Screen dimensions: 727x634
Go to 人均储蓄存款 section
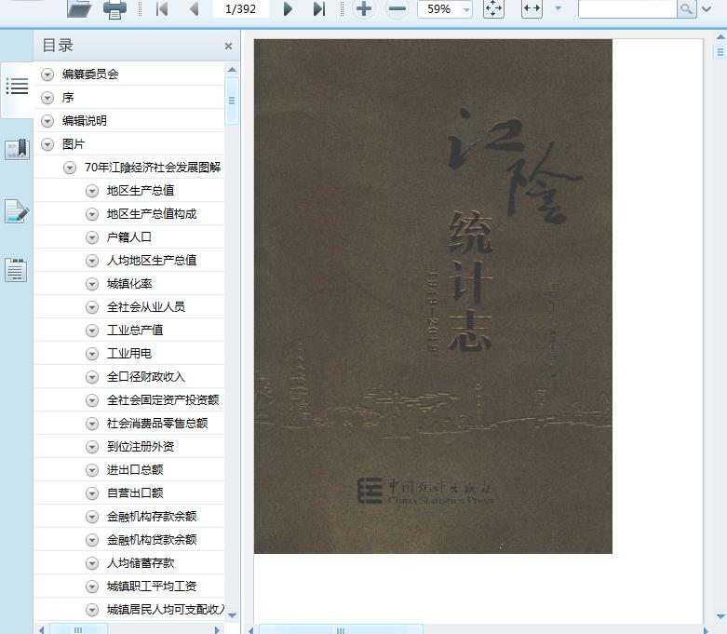(x=141, y=563)
